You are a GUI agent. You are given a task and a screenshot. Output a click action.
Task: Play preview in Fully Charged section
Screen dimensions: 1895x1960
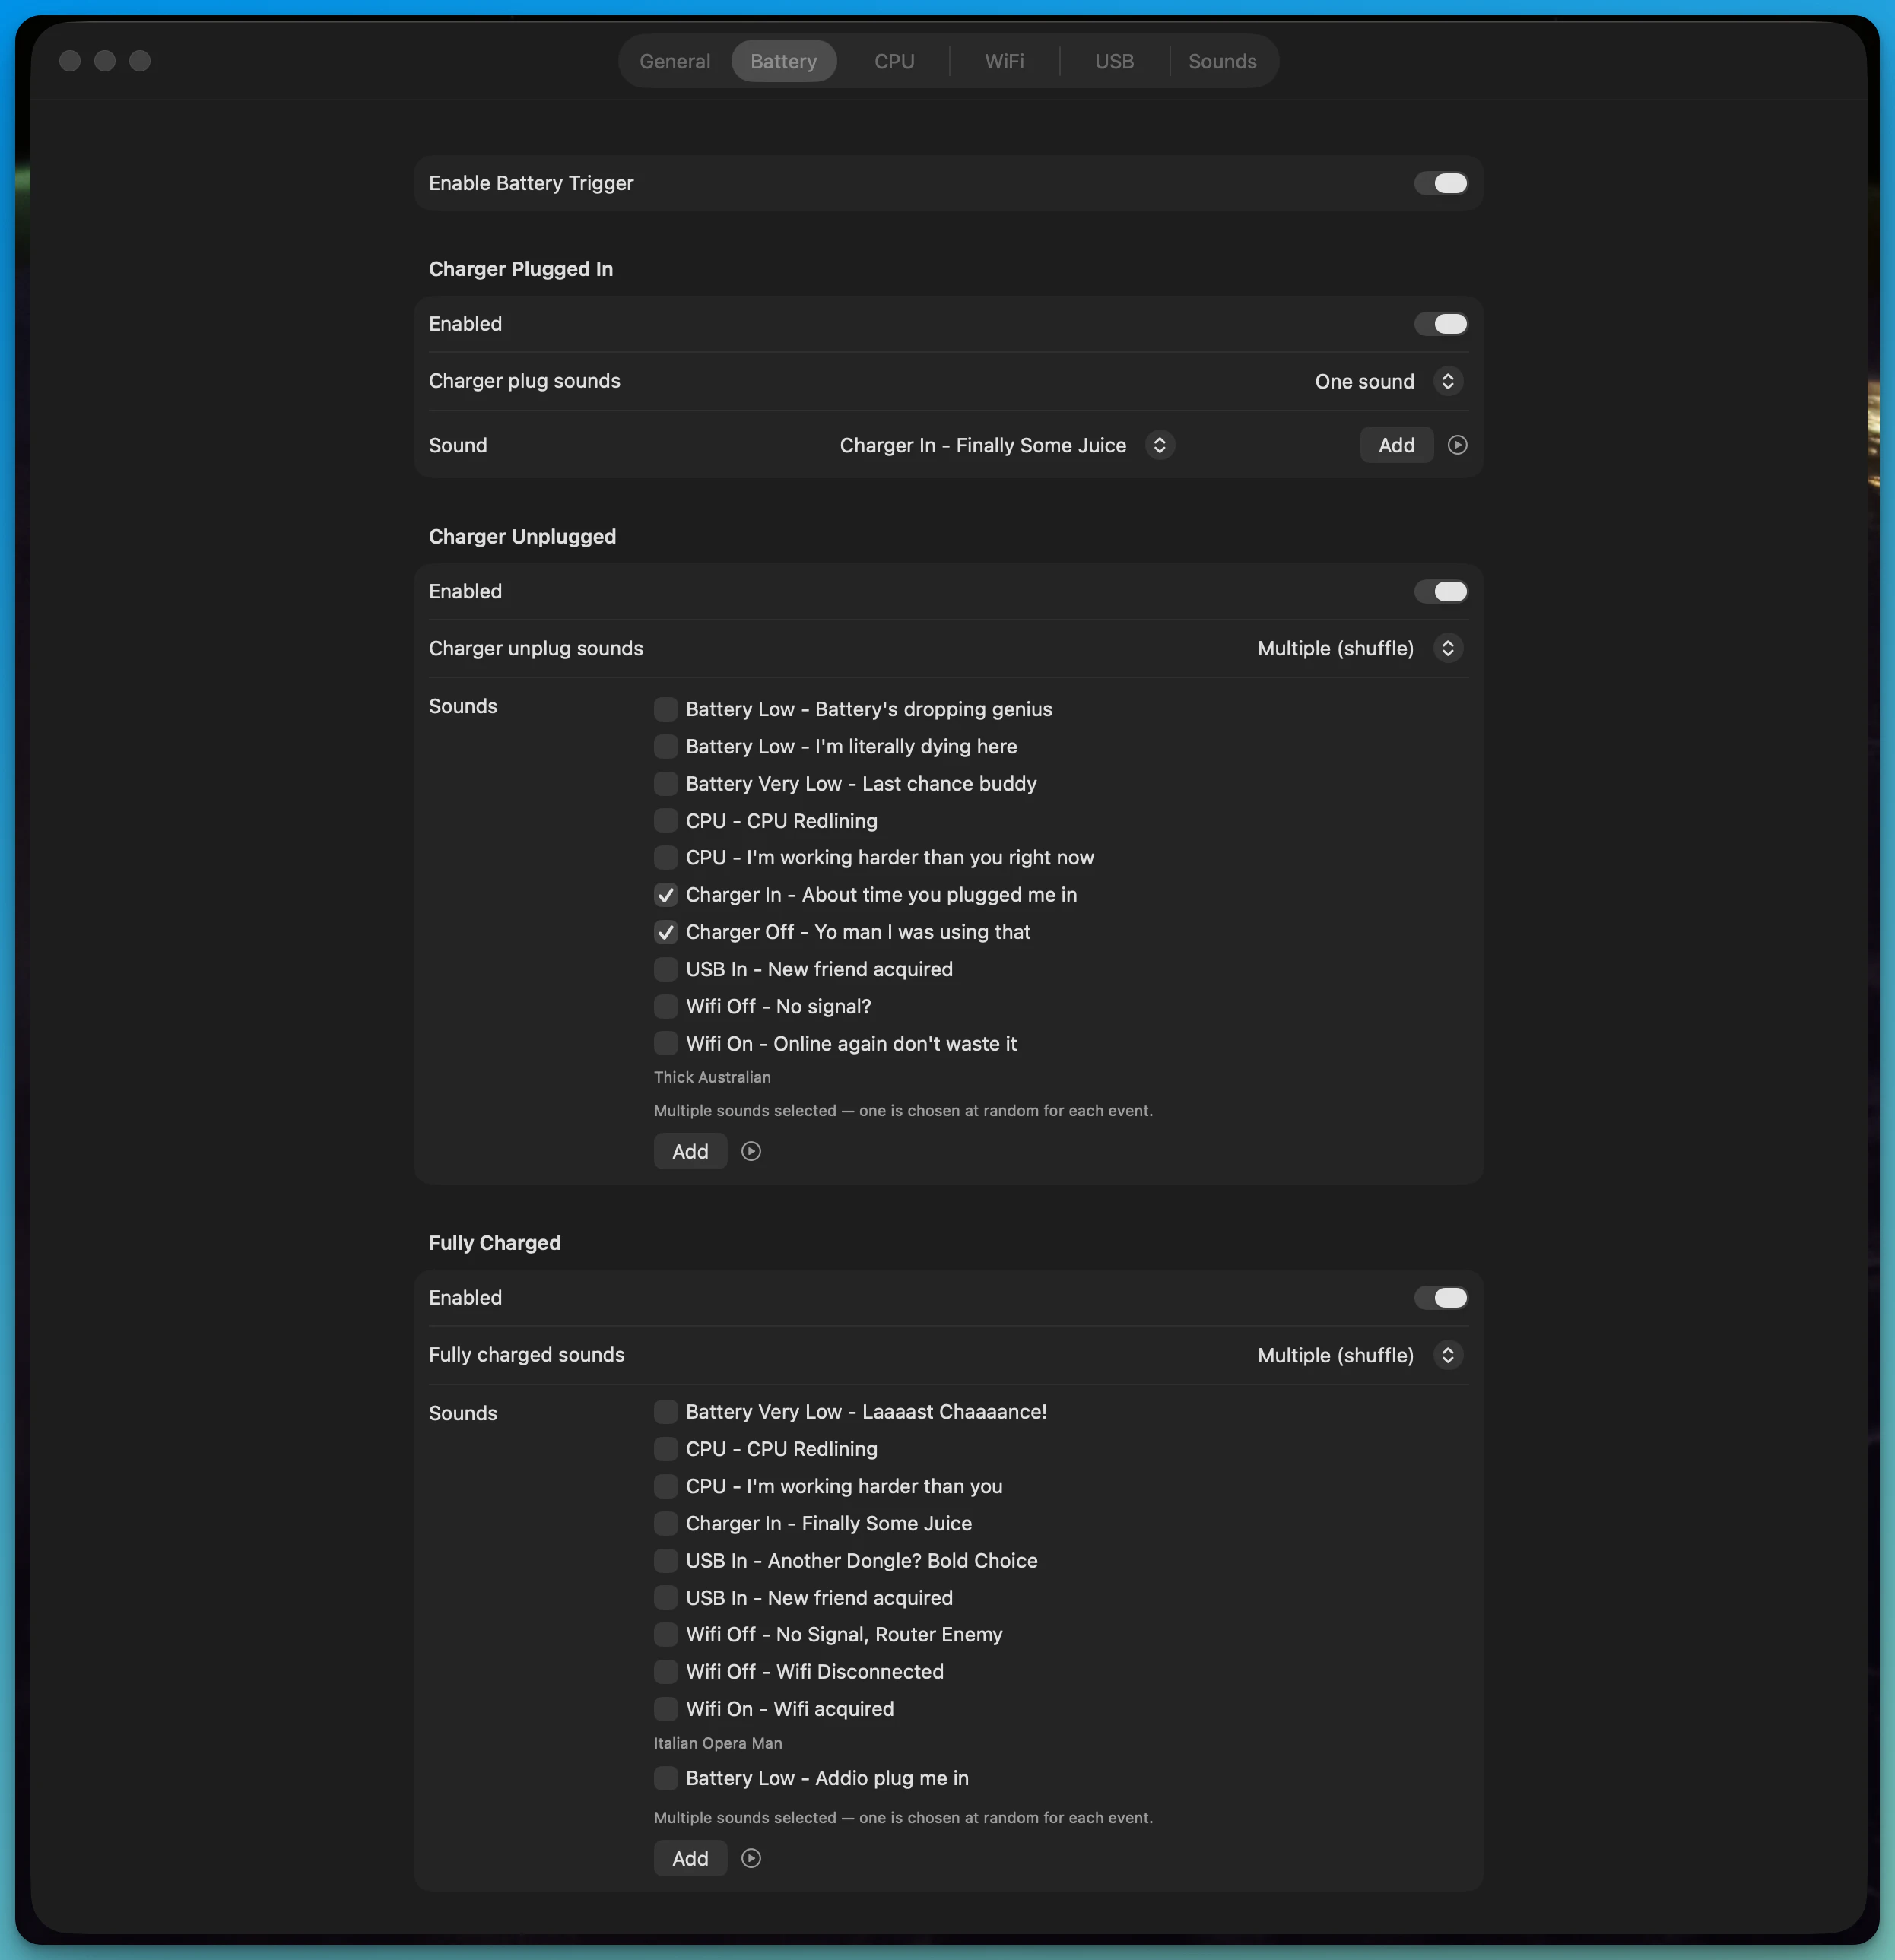tap(751, 1858)
